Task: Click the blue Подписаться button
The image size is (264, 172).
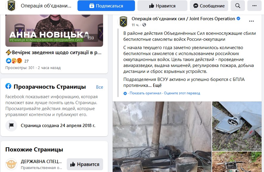Action: pyautogui.click(x=106, y=6)
